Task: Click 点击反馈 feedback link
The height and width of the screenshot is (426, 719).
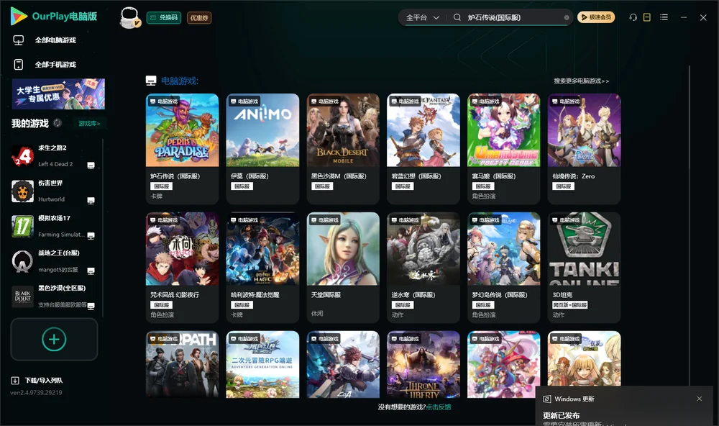Action: click(439, 407)
